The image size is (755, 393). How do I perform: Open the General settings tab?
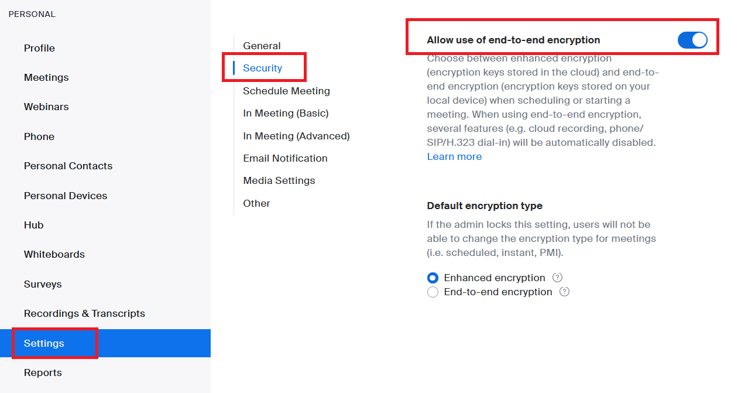click(x=262, y=45)
